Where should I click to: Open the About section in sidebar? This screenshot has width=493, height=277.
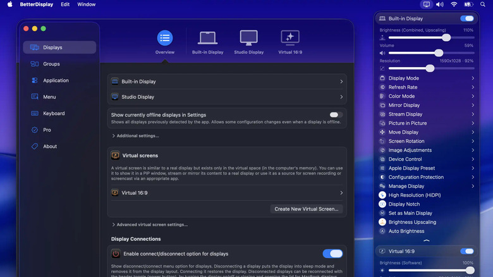59,146
